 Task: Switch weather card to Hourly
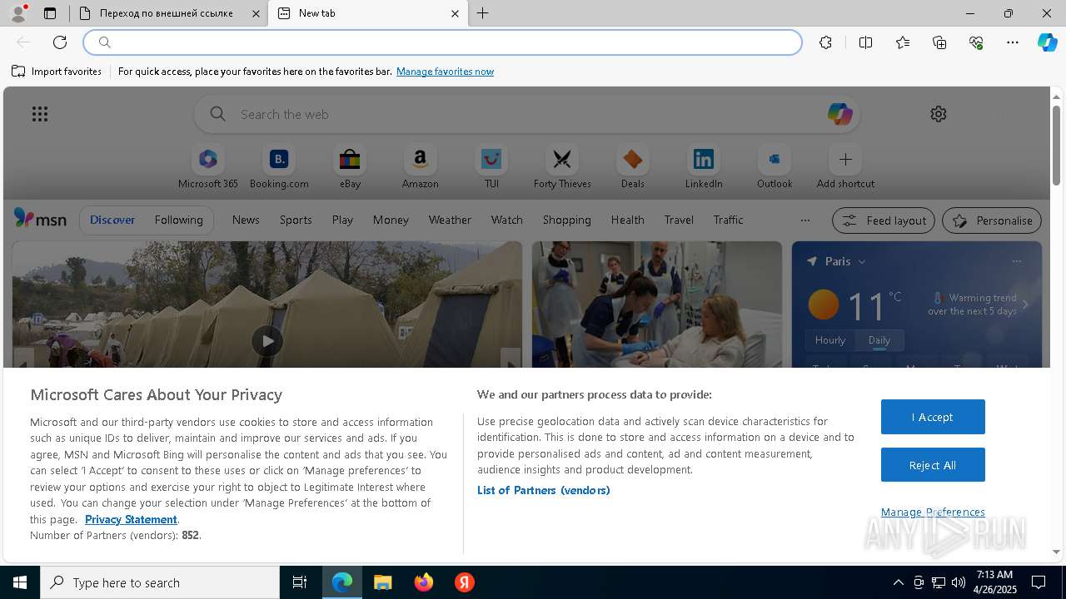pyautogui.click(x=830, y=340)
